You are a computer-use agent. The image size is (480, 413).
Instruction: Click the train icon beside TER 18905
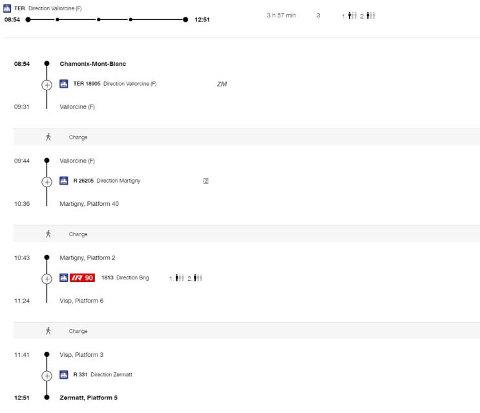(x=64, y=84)
